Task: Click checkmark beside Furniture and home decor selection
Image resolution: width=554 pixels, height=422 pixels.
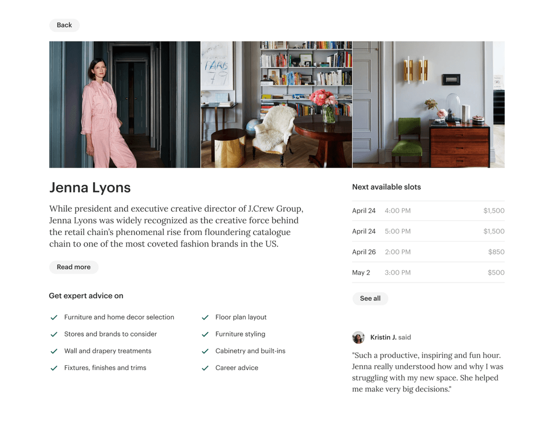Action: pyautogui.click(x=54, y=318)
